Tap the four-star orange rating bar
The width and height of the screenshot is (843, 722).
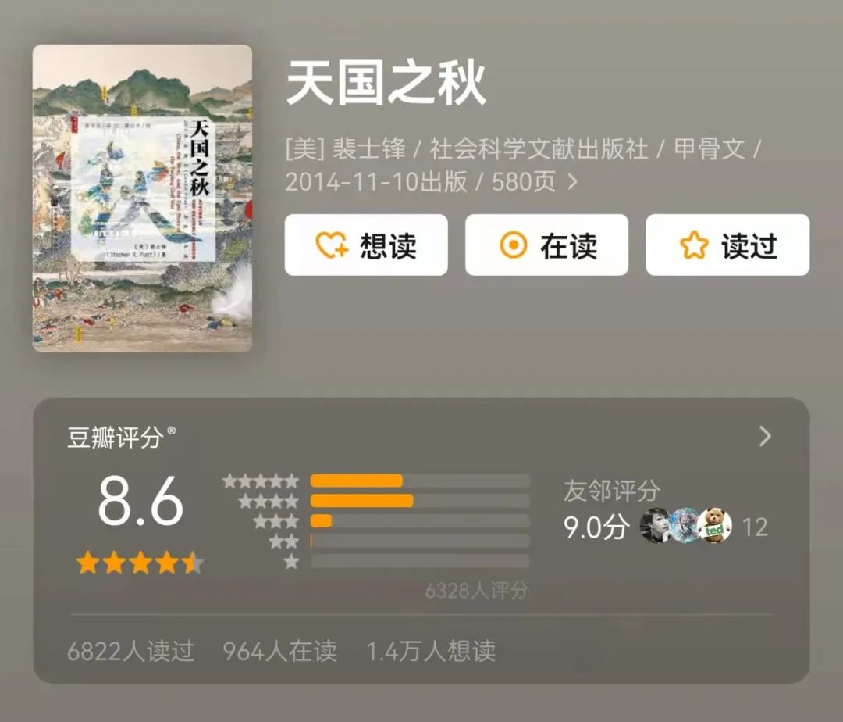coord(362,501)
